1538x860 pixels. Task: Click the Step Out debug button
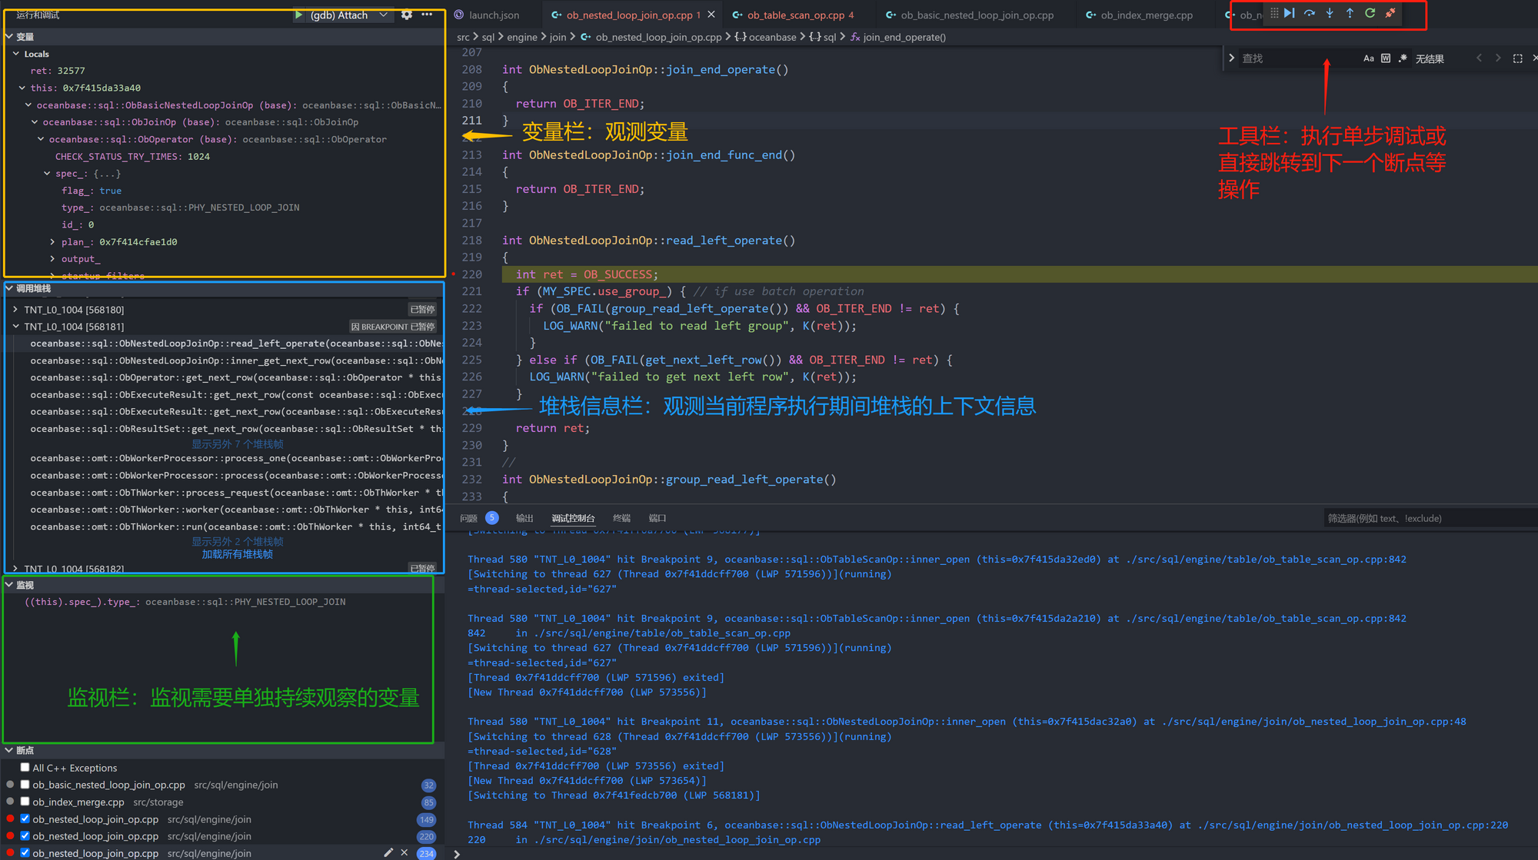[1350, 13]
